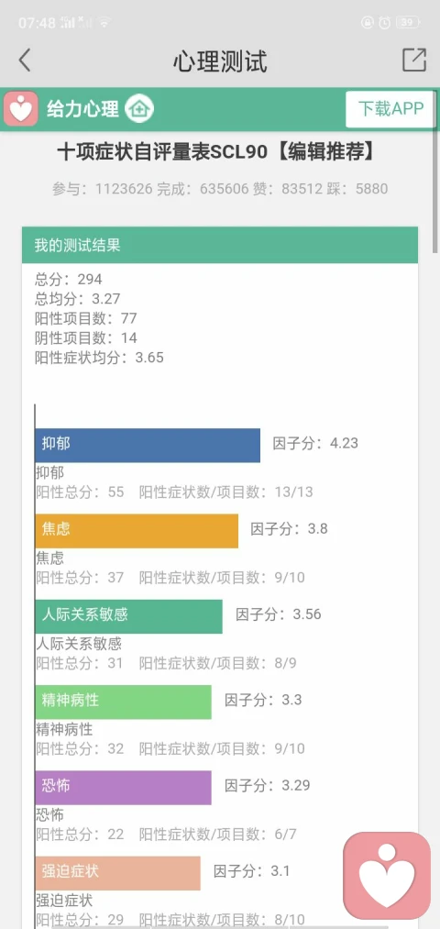Click the 给力心理 brand name

pos(82,109)
